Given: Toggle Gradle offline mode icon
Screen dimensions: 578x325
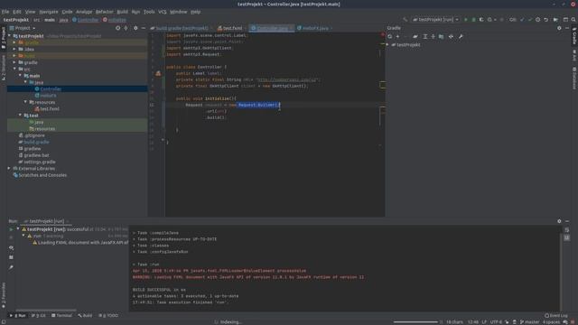Looking at the screenshot, I should (451, 36).
